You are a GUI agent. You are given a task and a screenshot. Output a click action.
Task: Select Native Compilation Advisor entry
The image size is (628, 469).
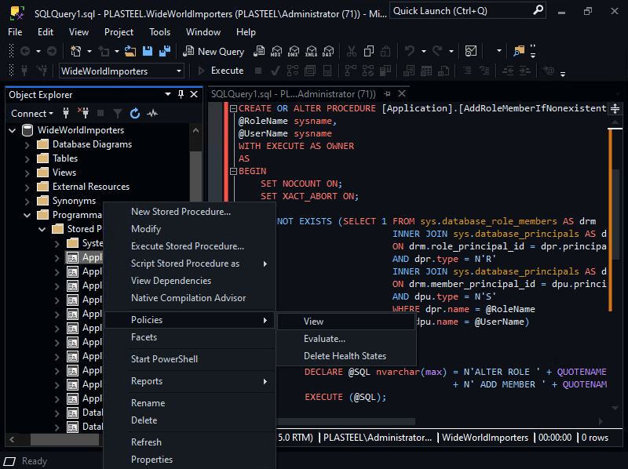[190, 298]
